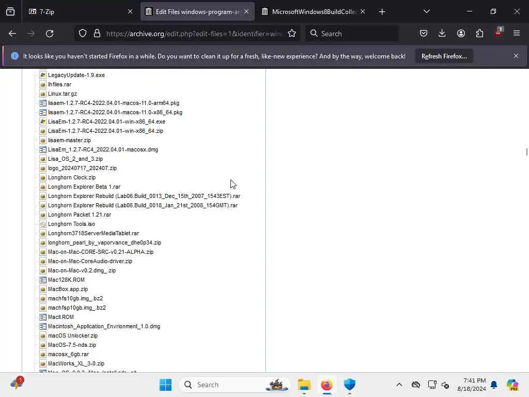Open the list all tabs dropdown

(426, 11)
